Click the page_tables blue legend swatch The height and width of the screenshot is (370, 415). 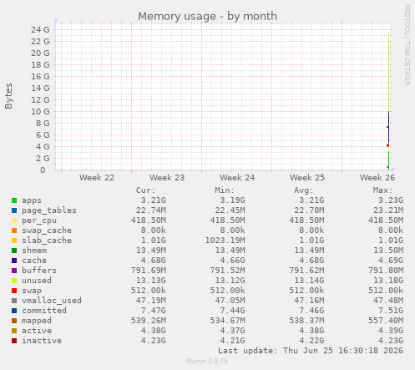pos(14,210)
